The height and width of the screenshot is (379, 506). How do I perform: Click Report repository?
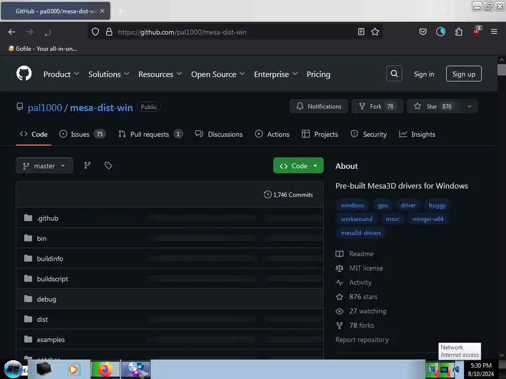[362, 340]
